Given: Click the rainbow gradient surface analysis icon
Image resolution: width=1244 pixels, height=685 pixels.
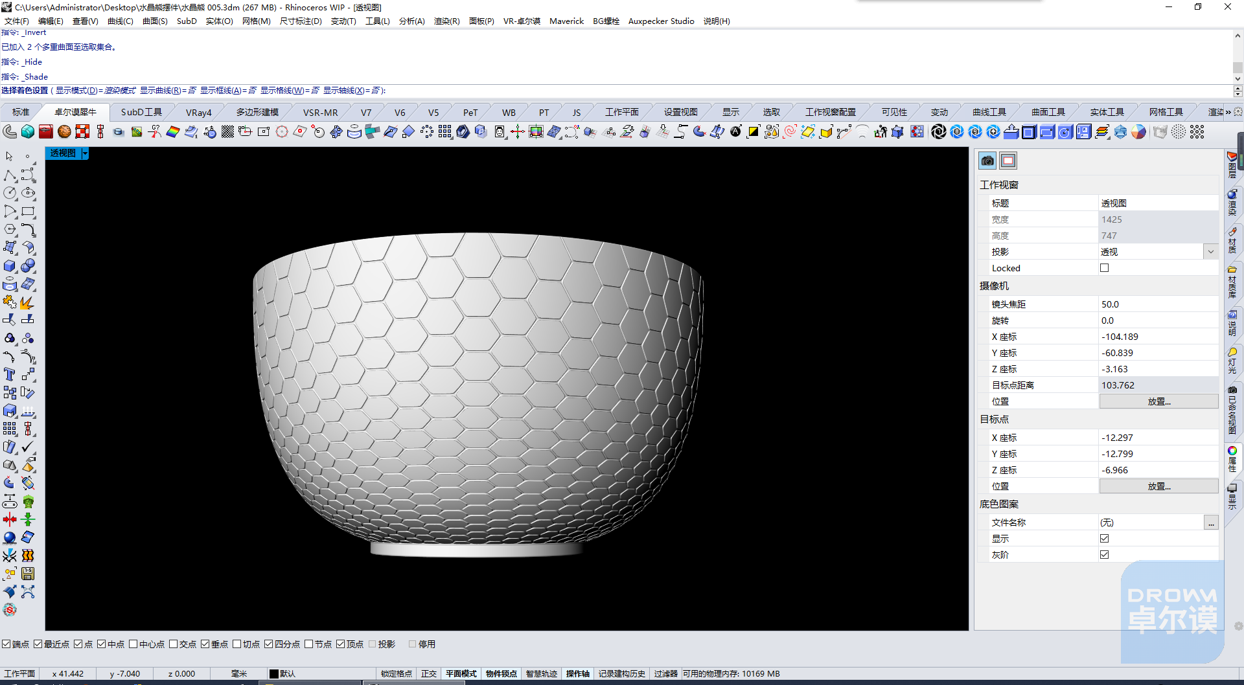Looking at the screenshot, I should (172, 132).
